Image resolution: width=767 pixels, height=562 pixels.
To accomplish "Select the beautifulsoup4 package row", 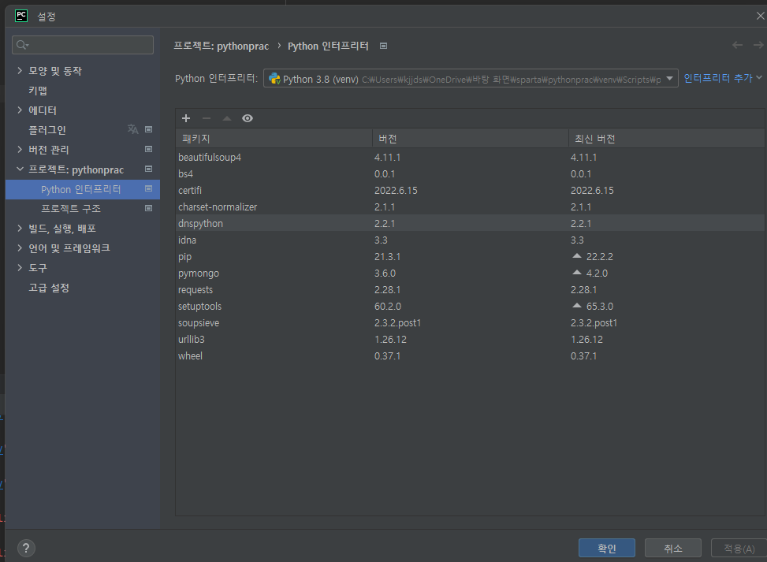I will coord(470,157).
